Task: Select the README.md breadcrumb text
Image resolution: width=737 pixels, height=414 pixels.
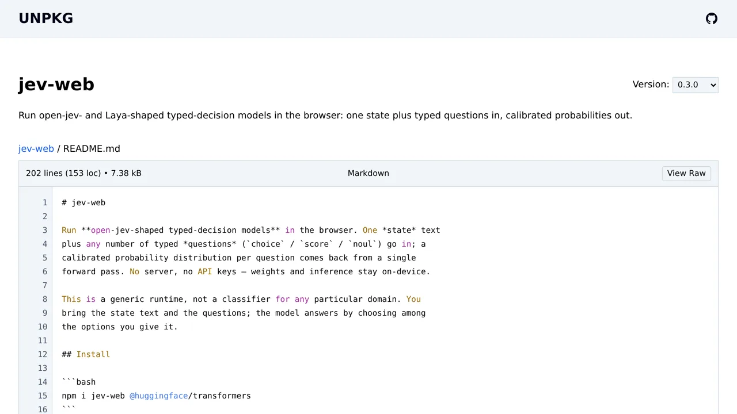Action: [92, 148]
